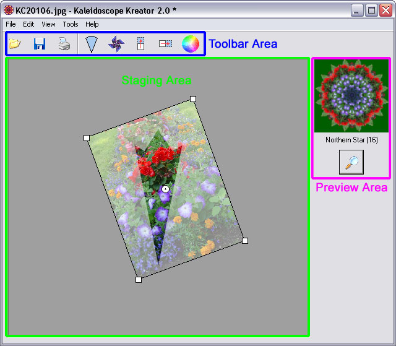Open the Edit menu
This screenshot has height=346, width=396.
pyautogui.click(x=28, y=24)
